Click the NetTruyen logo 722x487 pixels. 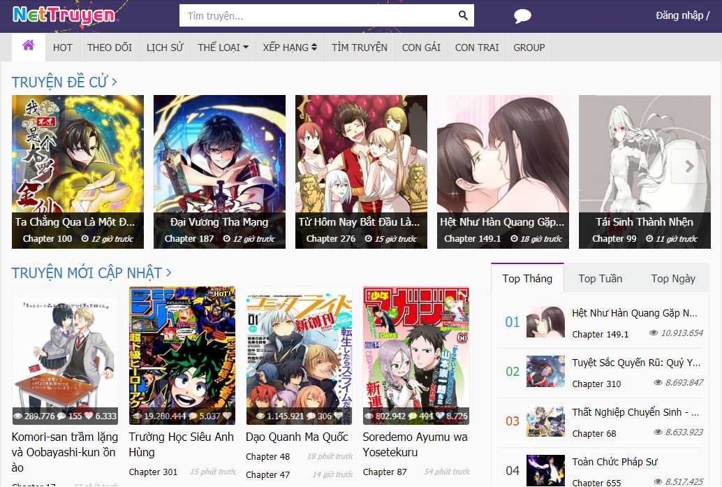[64, 15]
